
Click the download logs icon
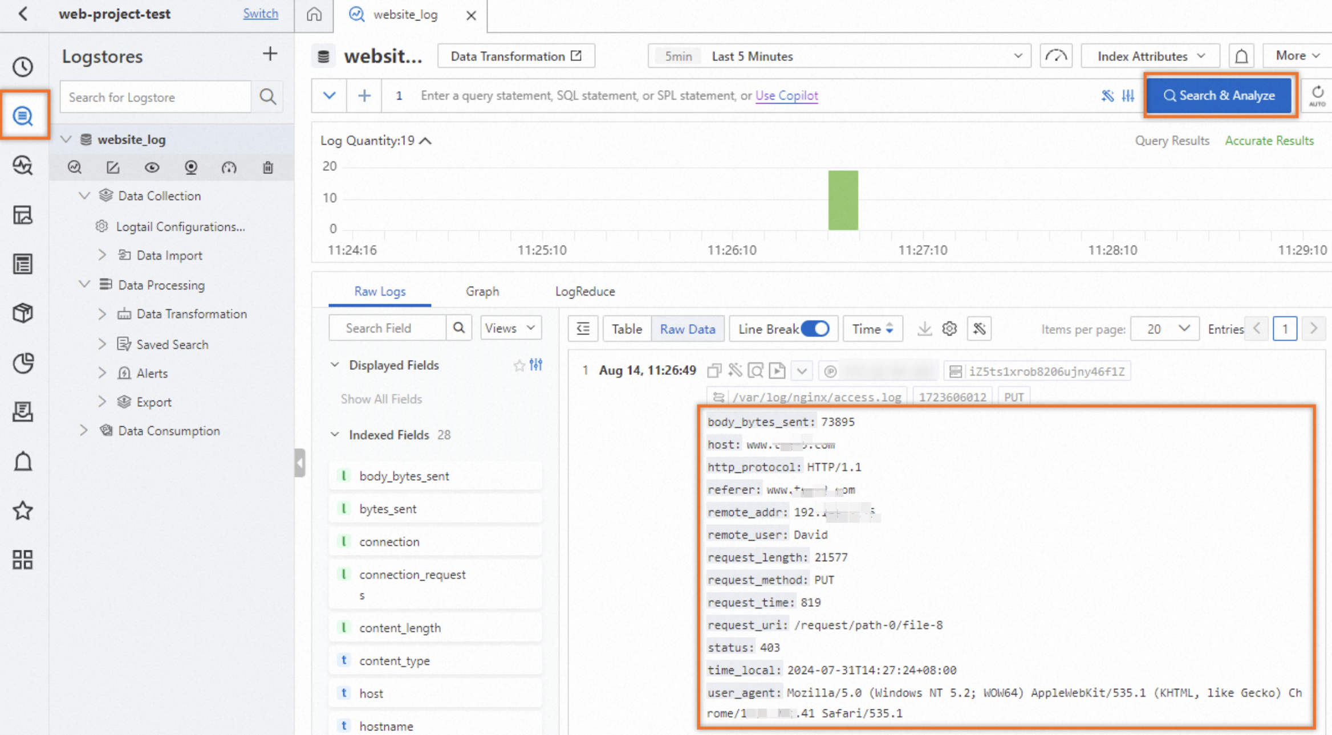[924, 329]
